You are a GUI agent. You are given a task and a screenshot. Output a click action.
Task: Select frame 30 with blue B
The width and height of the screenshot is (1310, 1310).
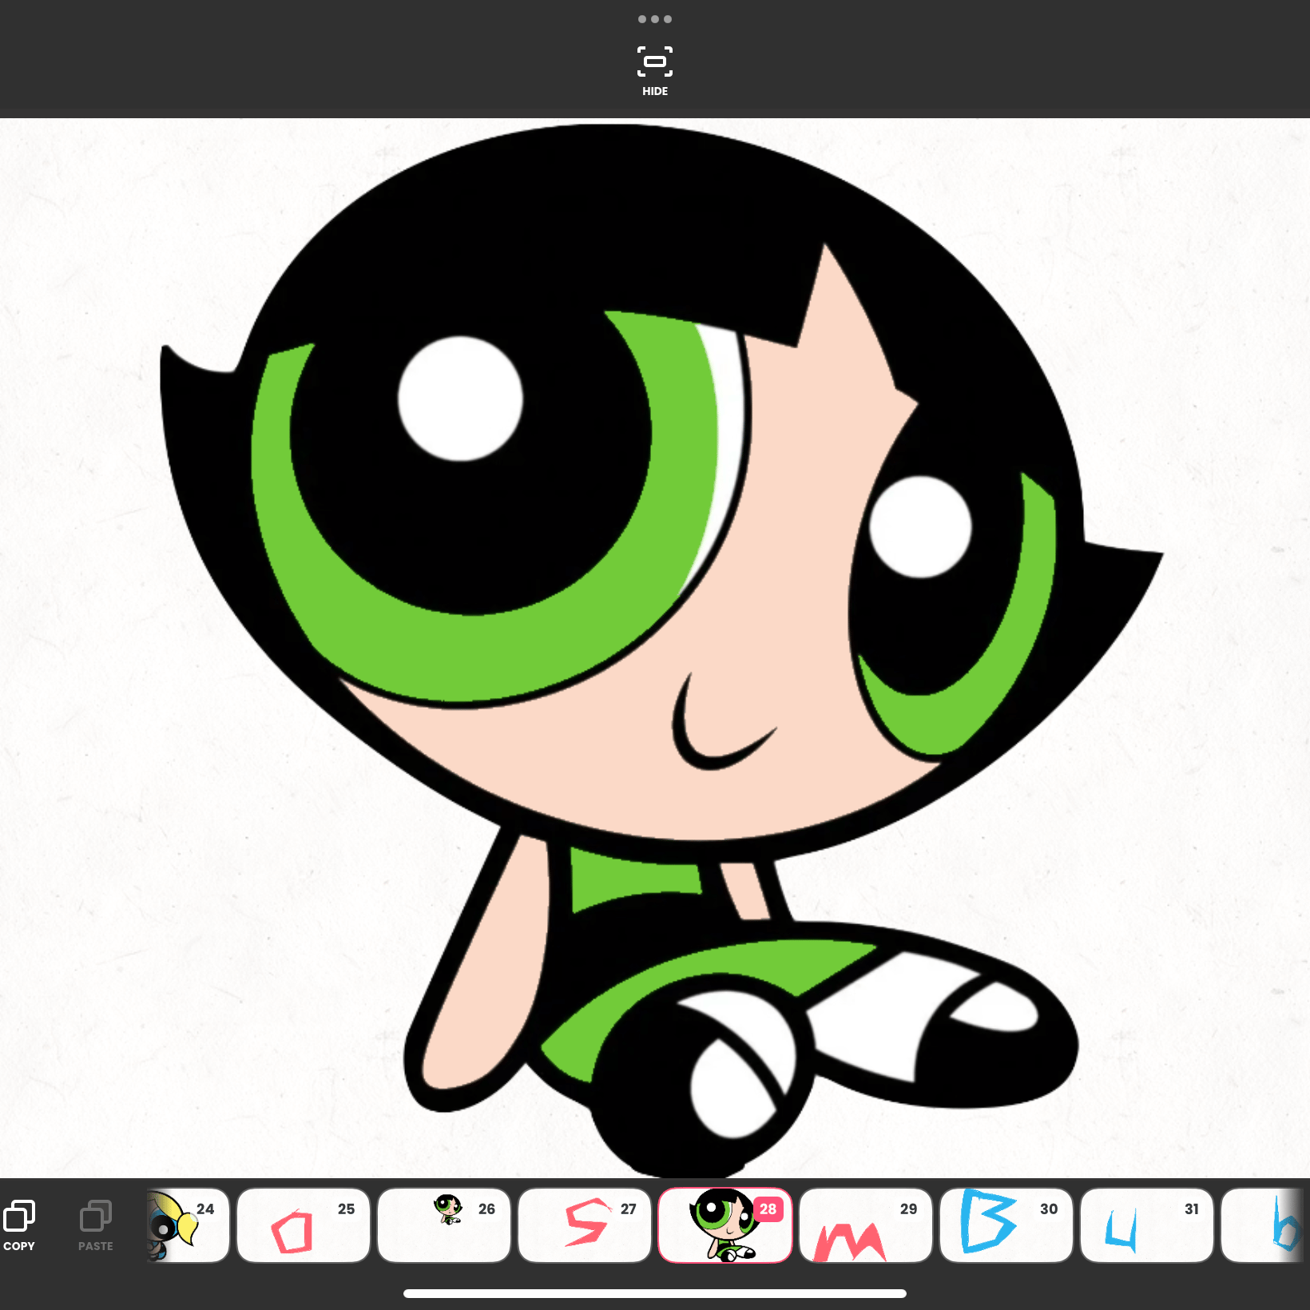(x=1006, y=1225)
